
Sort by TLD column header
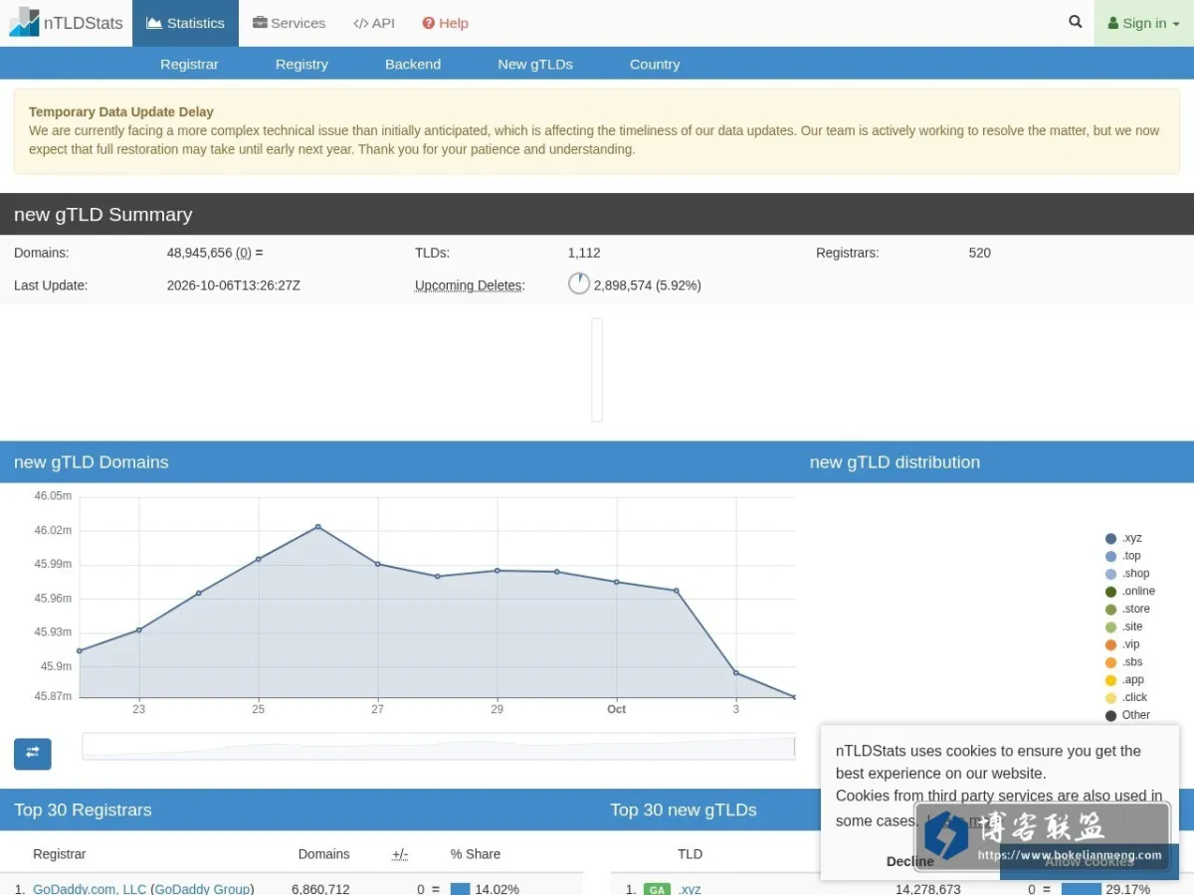(691, 854)
